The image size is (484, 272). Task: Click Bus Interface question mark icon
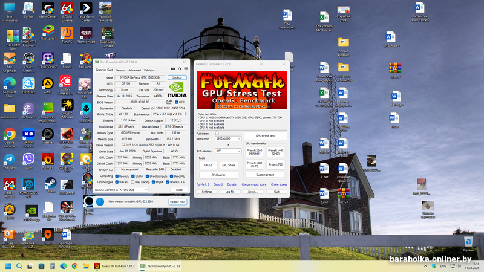[186, 114]
